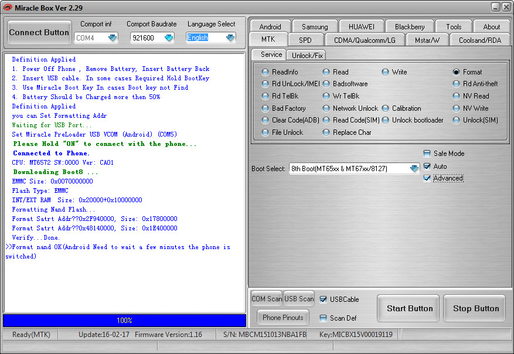Toggle the Auto checkbox
This screenshot has height=354, width=514.
[427, 166]
